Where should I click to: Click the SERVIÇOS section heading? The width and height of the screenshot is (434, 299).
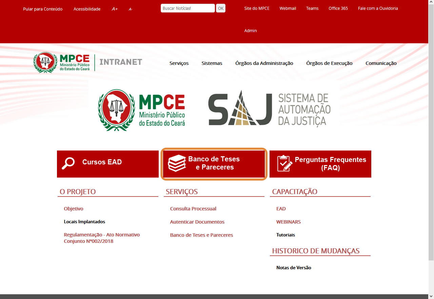click(x=182, y=192)
